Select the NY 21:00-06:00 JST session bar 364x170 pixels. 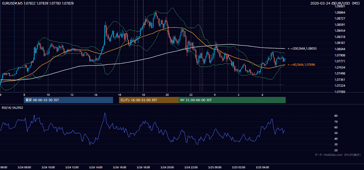[232, 100]
